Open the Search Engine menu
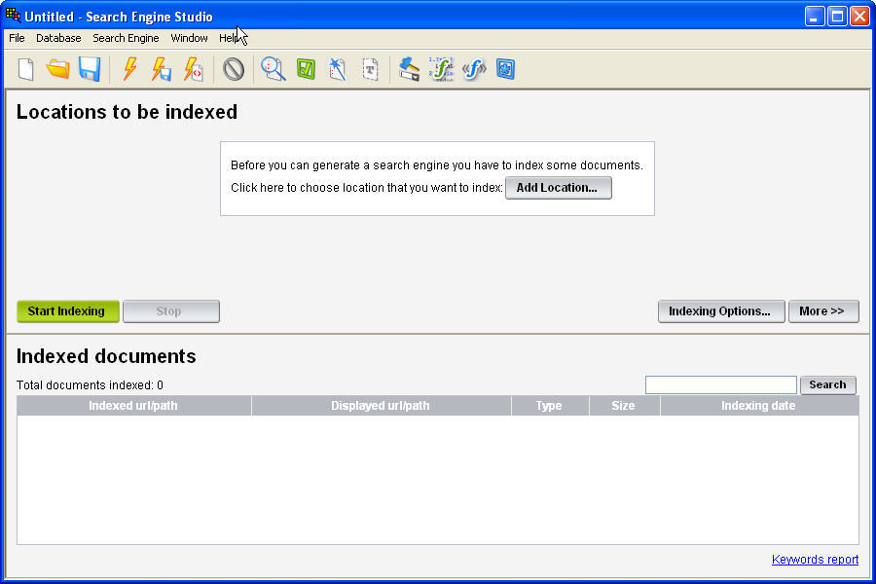 (x=126, y=38)
